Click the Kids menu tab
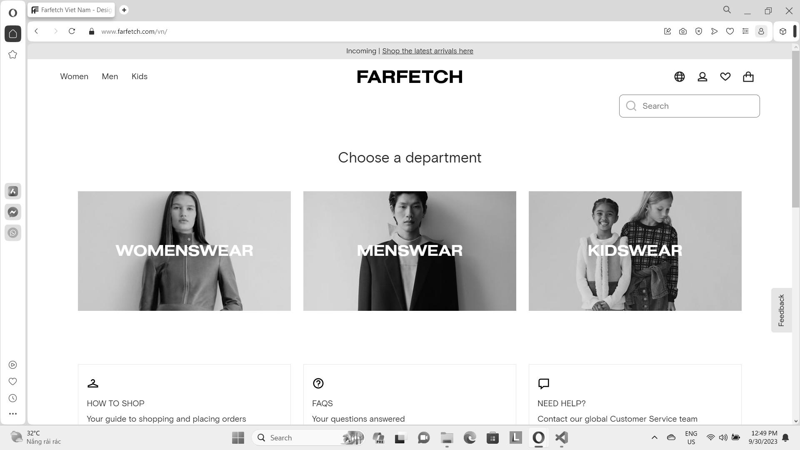This screenshot has height=450, width=800. coord(140,76)
